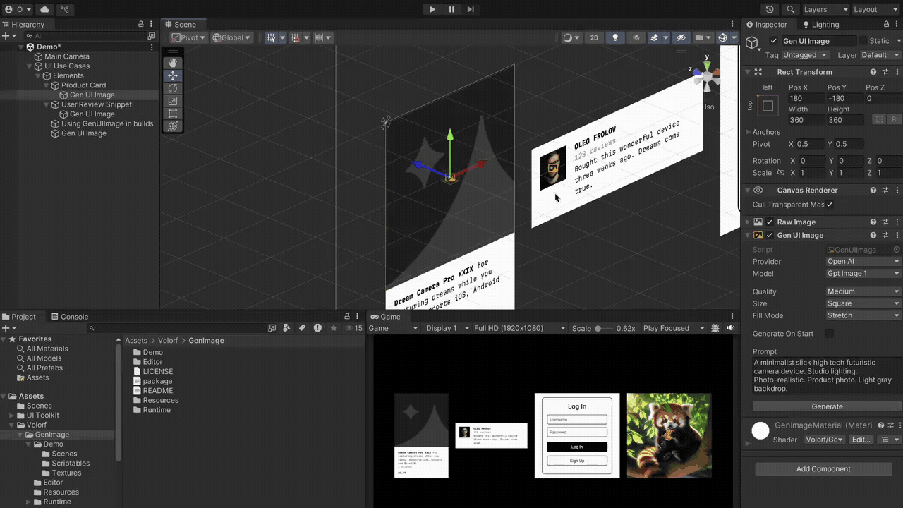Toggle the Cull Transparent Mesh checkbox
This screenshot has width=903, height=508.
pos(828,205)
